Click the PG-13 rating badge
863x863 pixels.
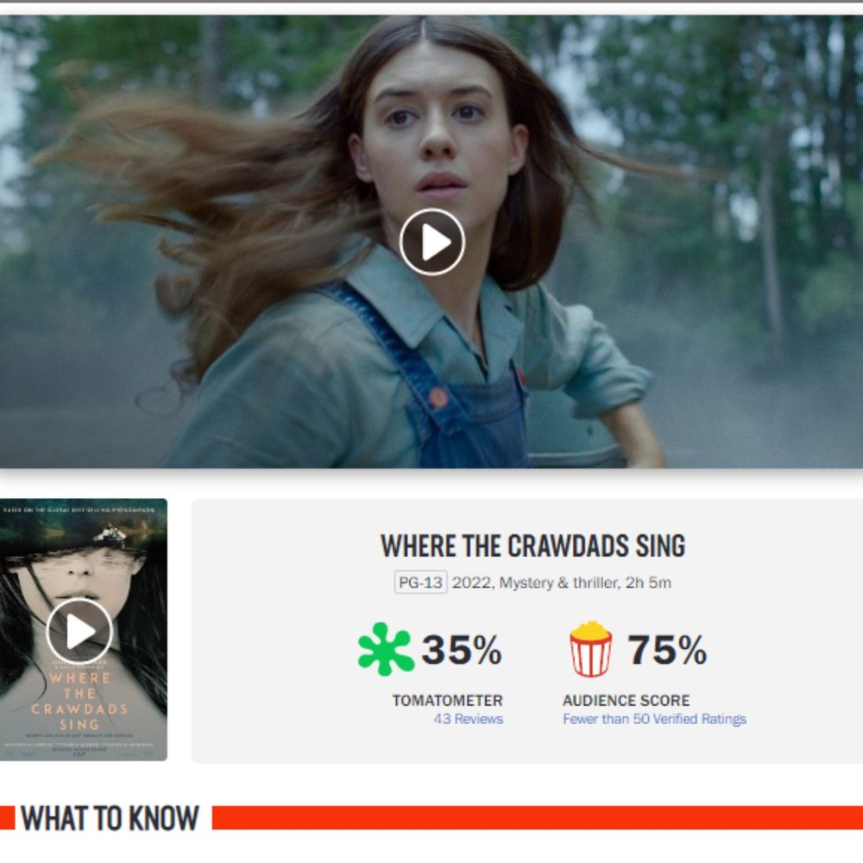point(421,583)
